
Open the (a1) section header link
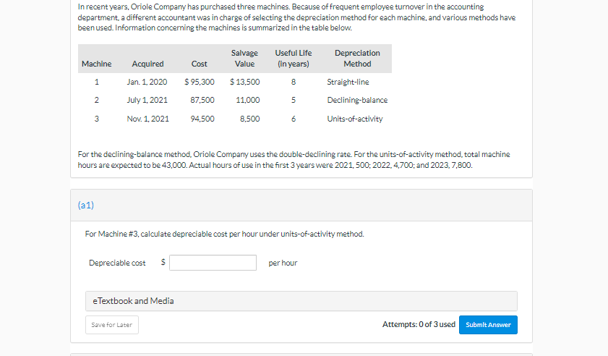click(86, 205)
